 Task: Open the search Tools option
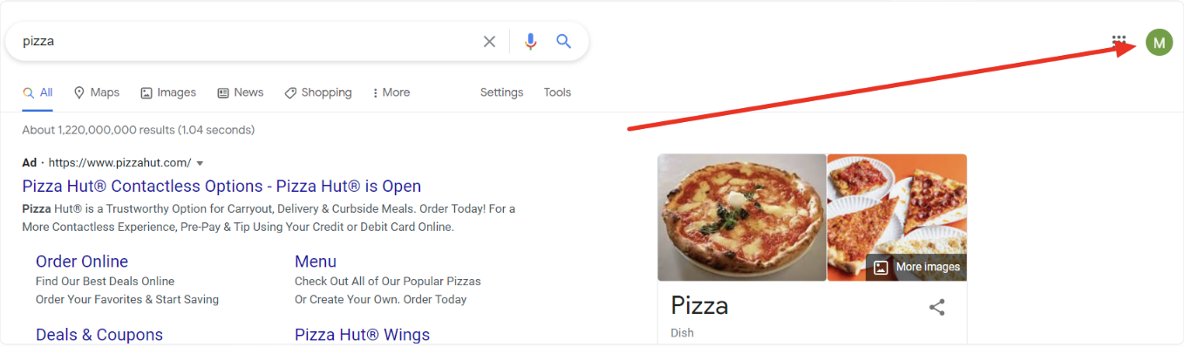(x=557, y=92)
